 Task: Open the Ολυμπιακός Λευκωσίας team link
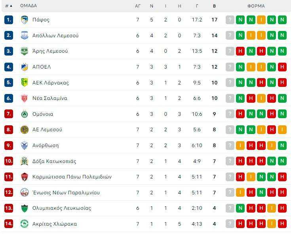click(x=62, y=208)
